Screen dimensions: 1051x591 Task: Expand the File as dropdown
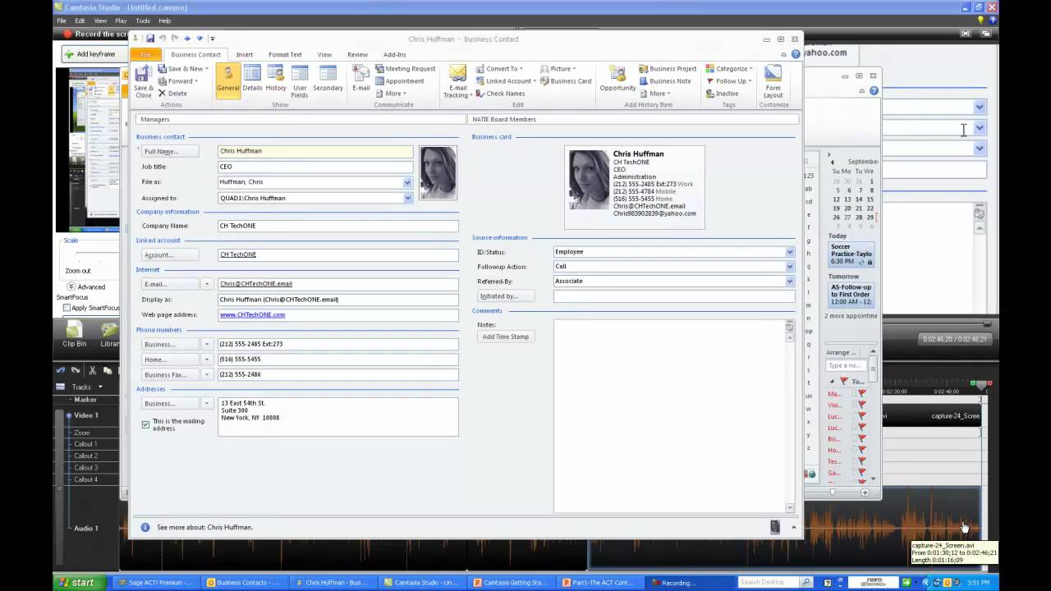point(407,182)
